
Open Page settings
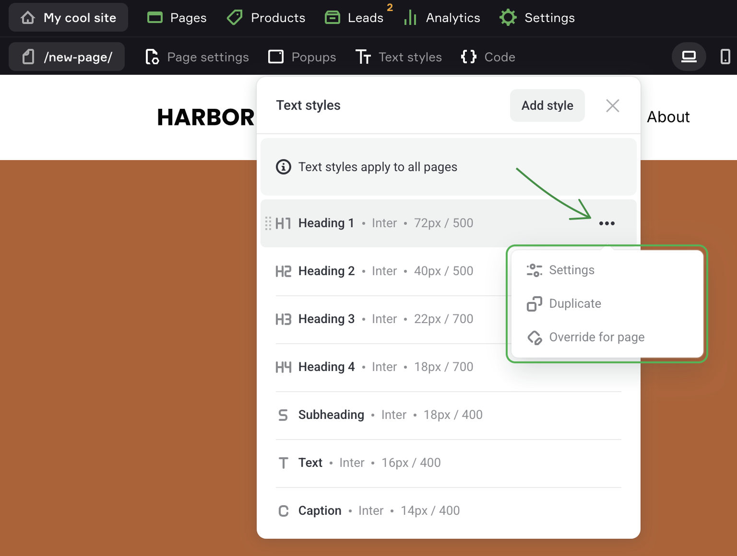pos(197,57)
